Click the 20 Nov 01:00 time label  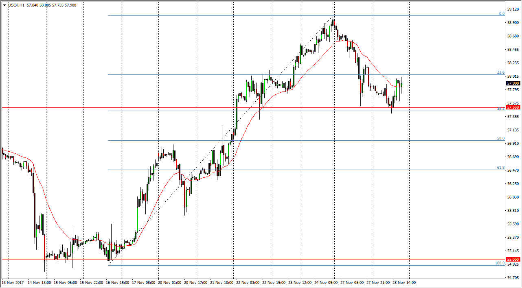pos(169,282)
